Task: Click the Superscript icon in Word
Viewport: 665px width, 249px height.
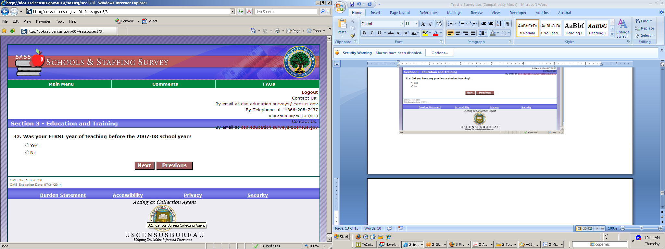Action: [406, 33]
